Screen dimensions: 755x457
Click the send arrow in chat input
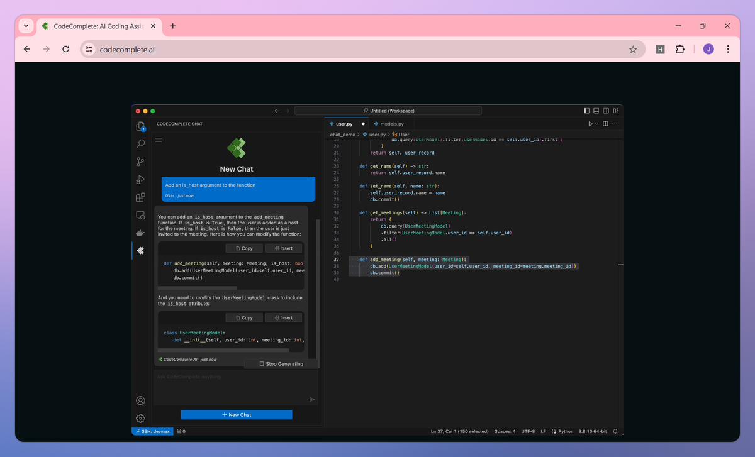(x=311, y=399)
